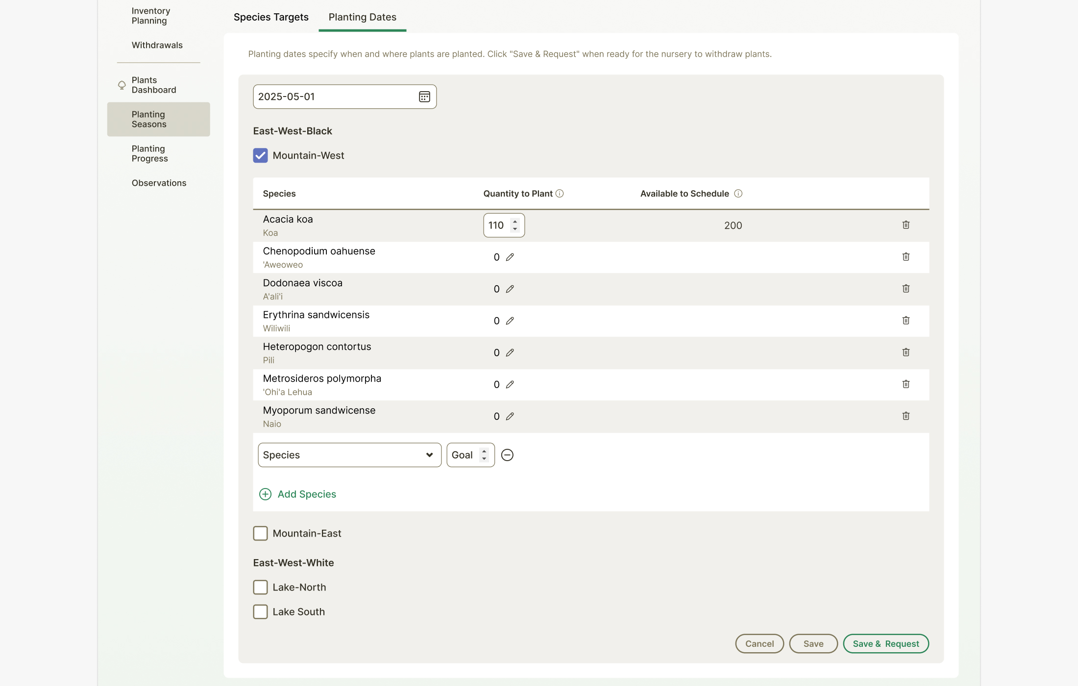Adjust the Goal stepper arrows
The image size is (1078, 686).
pos(484,455)
